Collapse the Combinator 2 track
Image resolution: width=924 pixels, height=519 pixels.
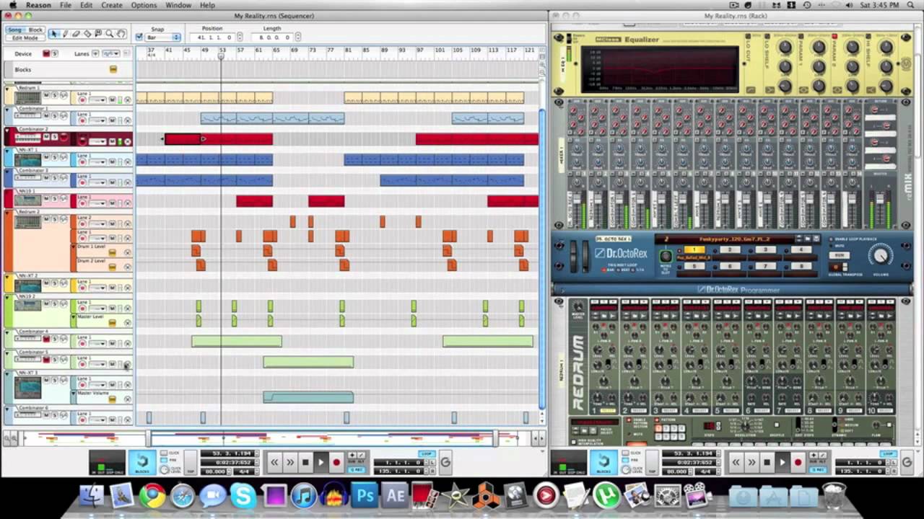click(8, 132)
